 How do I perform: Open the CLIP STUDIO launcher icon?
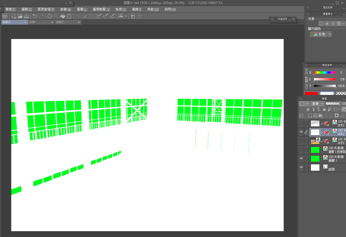tap(5, 16)
